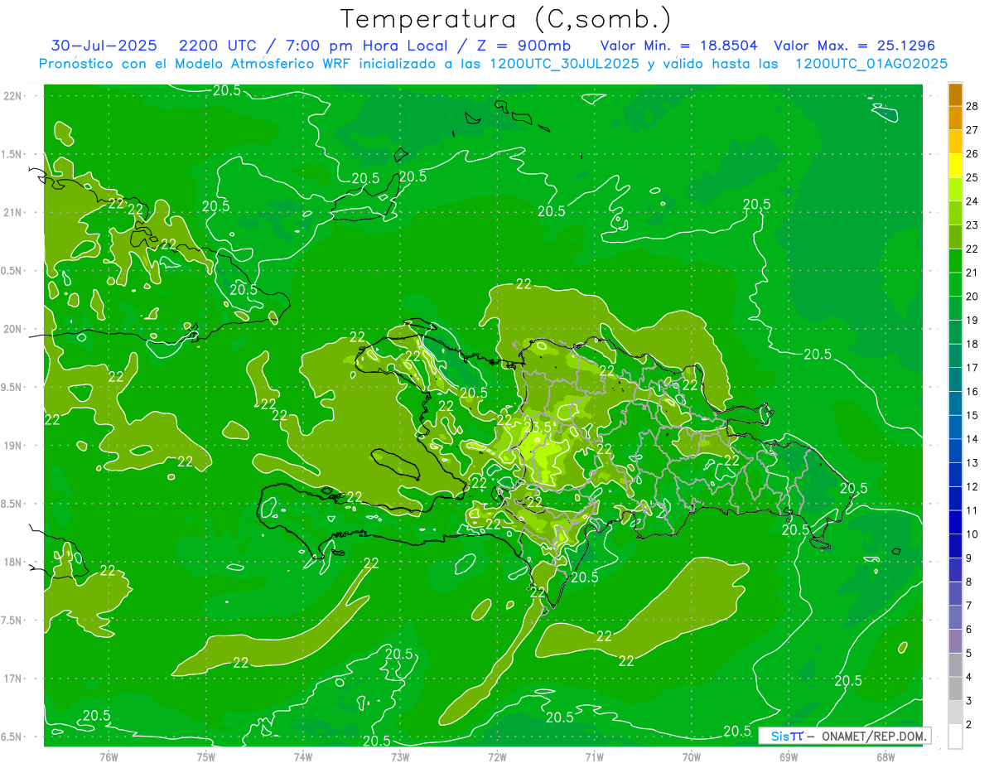994x768 pixels.
Task: Pick the yellow swatch between 25 and 26
Action: pos(956,166)
